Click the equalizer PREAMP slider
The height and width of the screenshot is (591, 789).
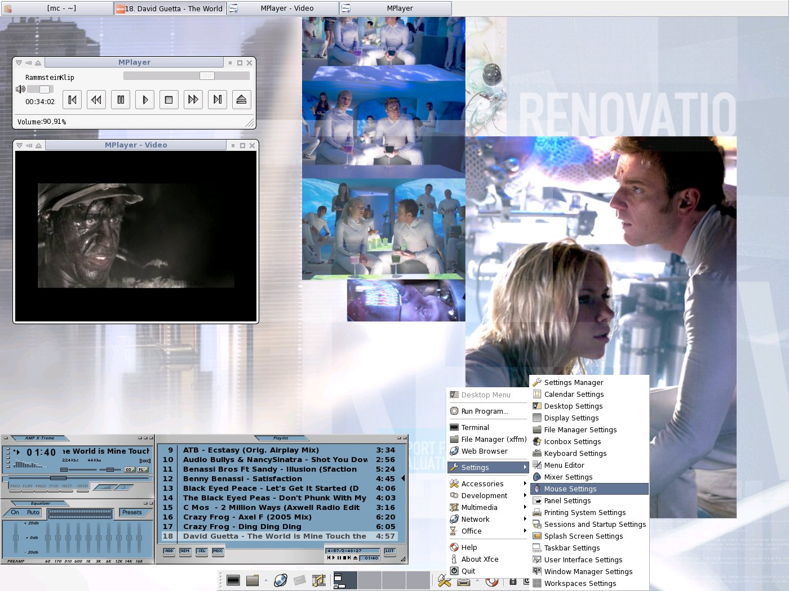(15, 538)
